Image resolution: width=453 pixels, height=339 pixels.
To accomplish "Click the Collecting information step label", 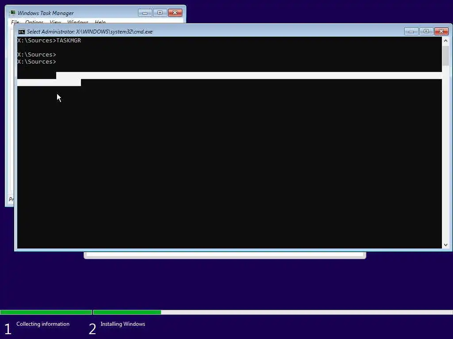I will pos(43,324).
